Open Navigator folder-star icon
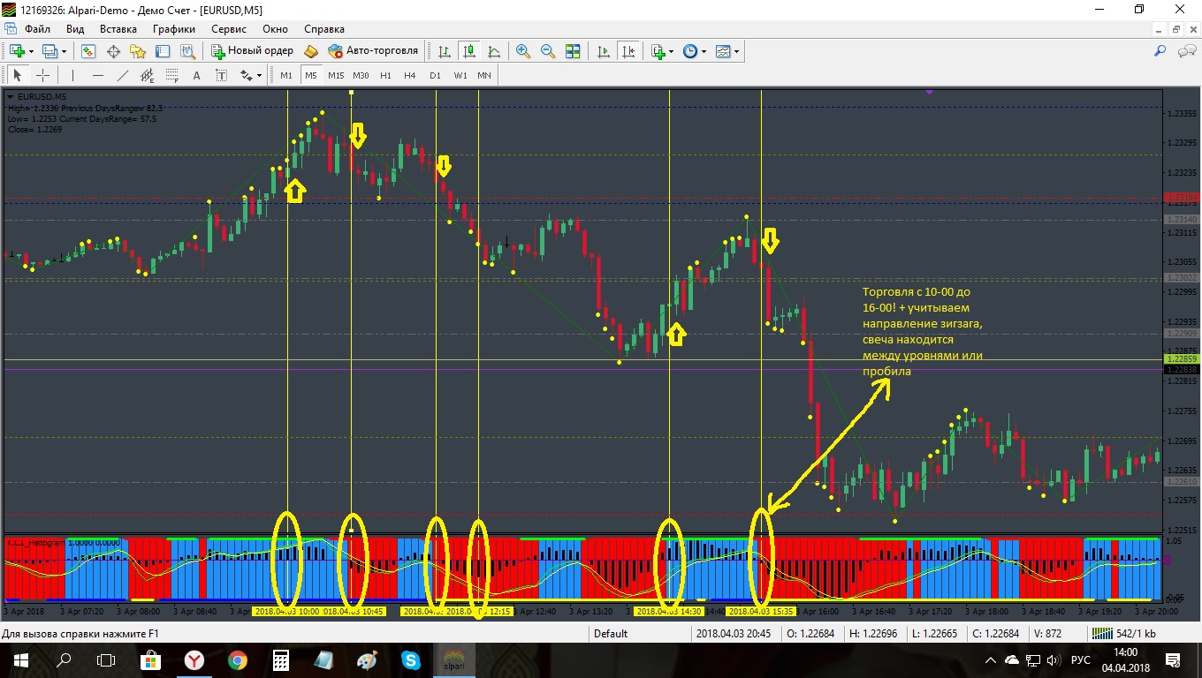This screenshot has width=1202, height=678. [x=138, y=51]
